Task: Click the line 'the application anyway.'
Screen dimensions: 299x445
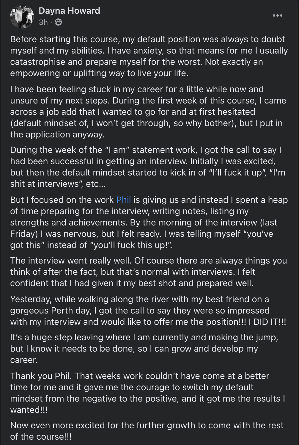Action: coord(57,134)
